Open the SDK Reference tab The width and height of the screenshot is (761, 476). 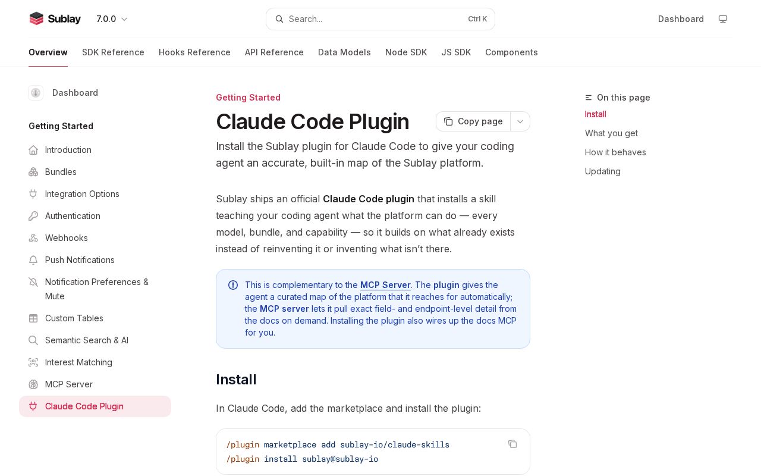113,52
